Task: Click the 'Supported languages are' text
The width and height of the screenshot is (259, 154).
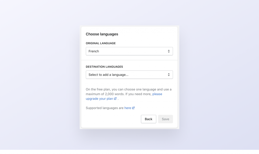Action: pos(105,108)
